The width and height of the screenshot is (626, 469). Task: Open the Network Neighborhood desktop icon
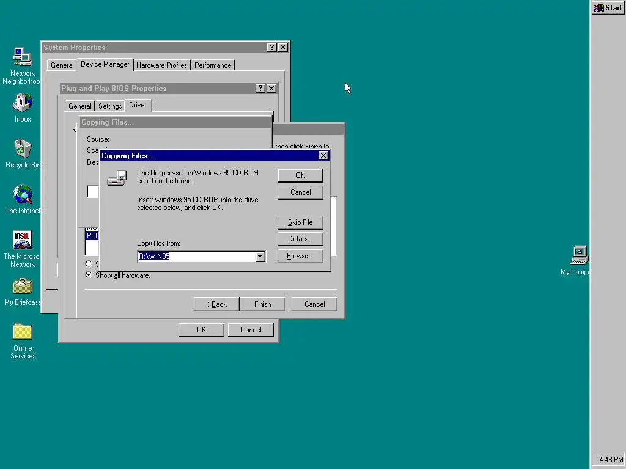[22, 66]
